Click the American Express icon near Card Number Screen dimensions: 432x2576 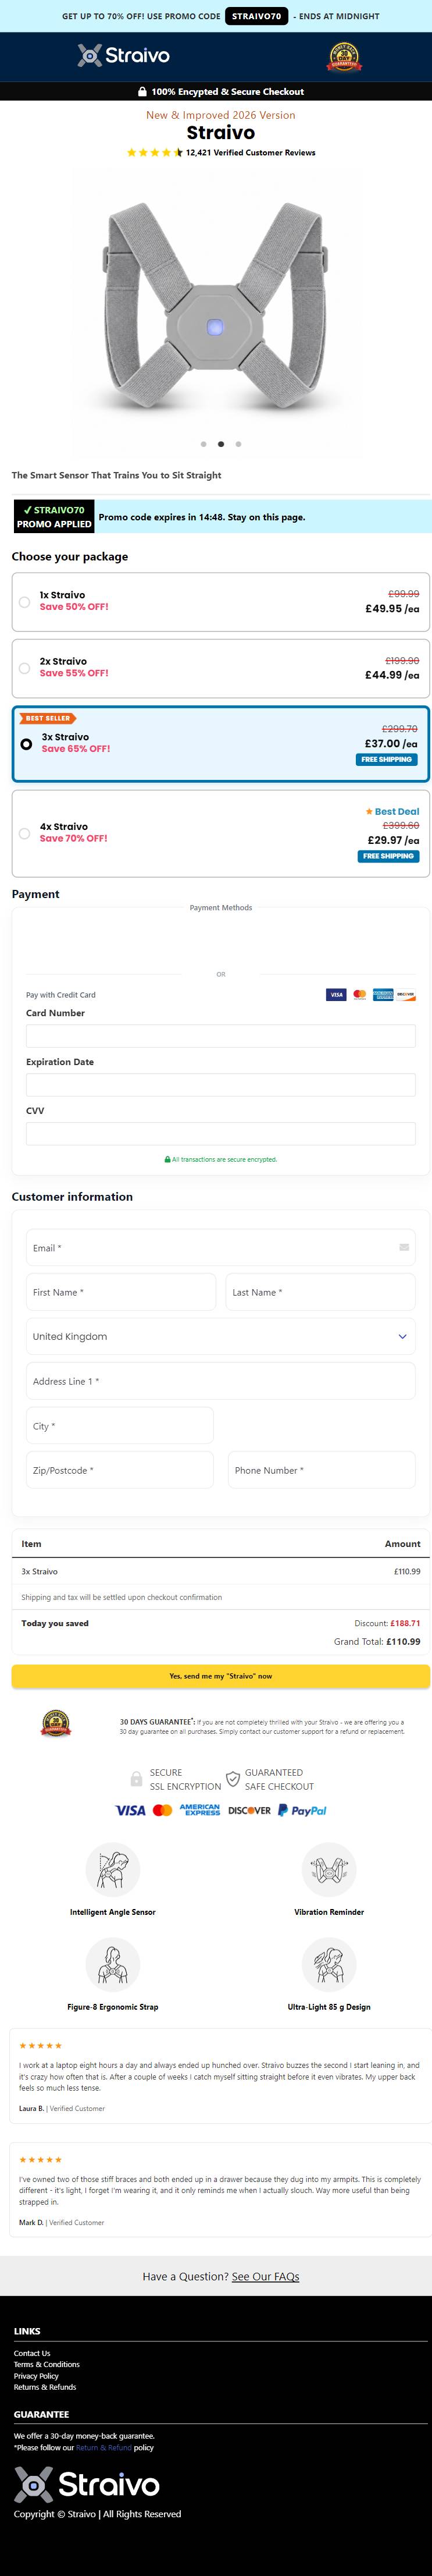click(x=383, y=995)
